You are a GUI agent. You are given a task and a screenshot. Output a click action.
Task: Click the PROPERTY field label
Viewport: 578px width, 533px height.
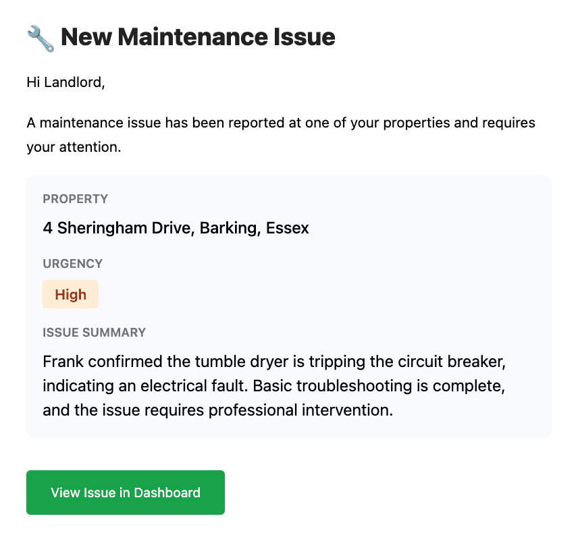click(75, 199)
